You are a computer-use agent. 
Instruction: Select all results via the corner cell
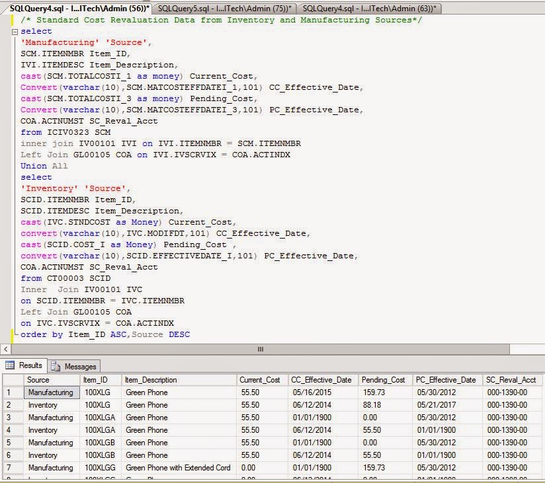(x=13, y=379)
